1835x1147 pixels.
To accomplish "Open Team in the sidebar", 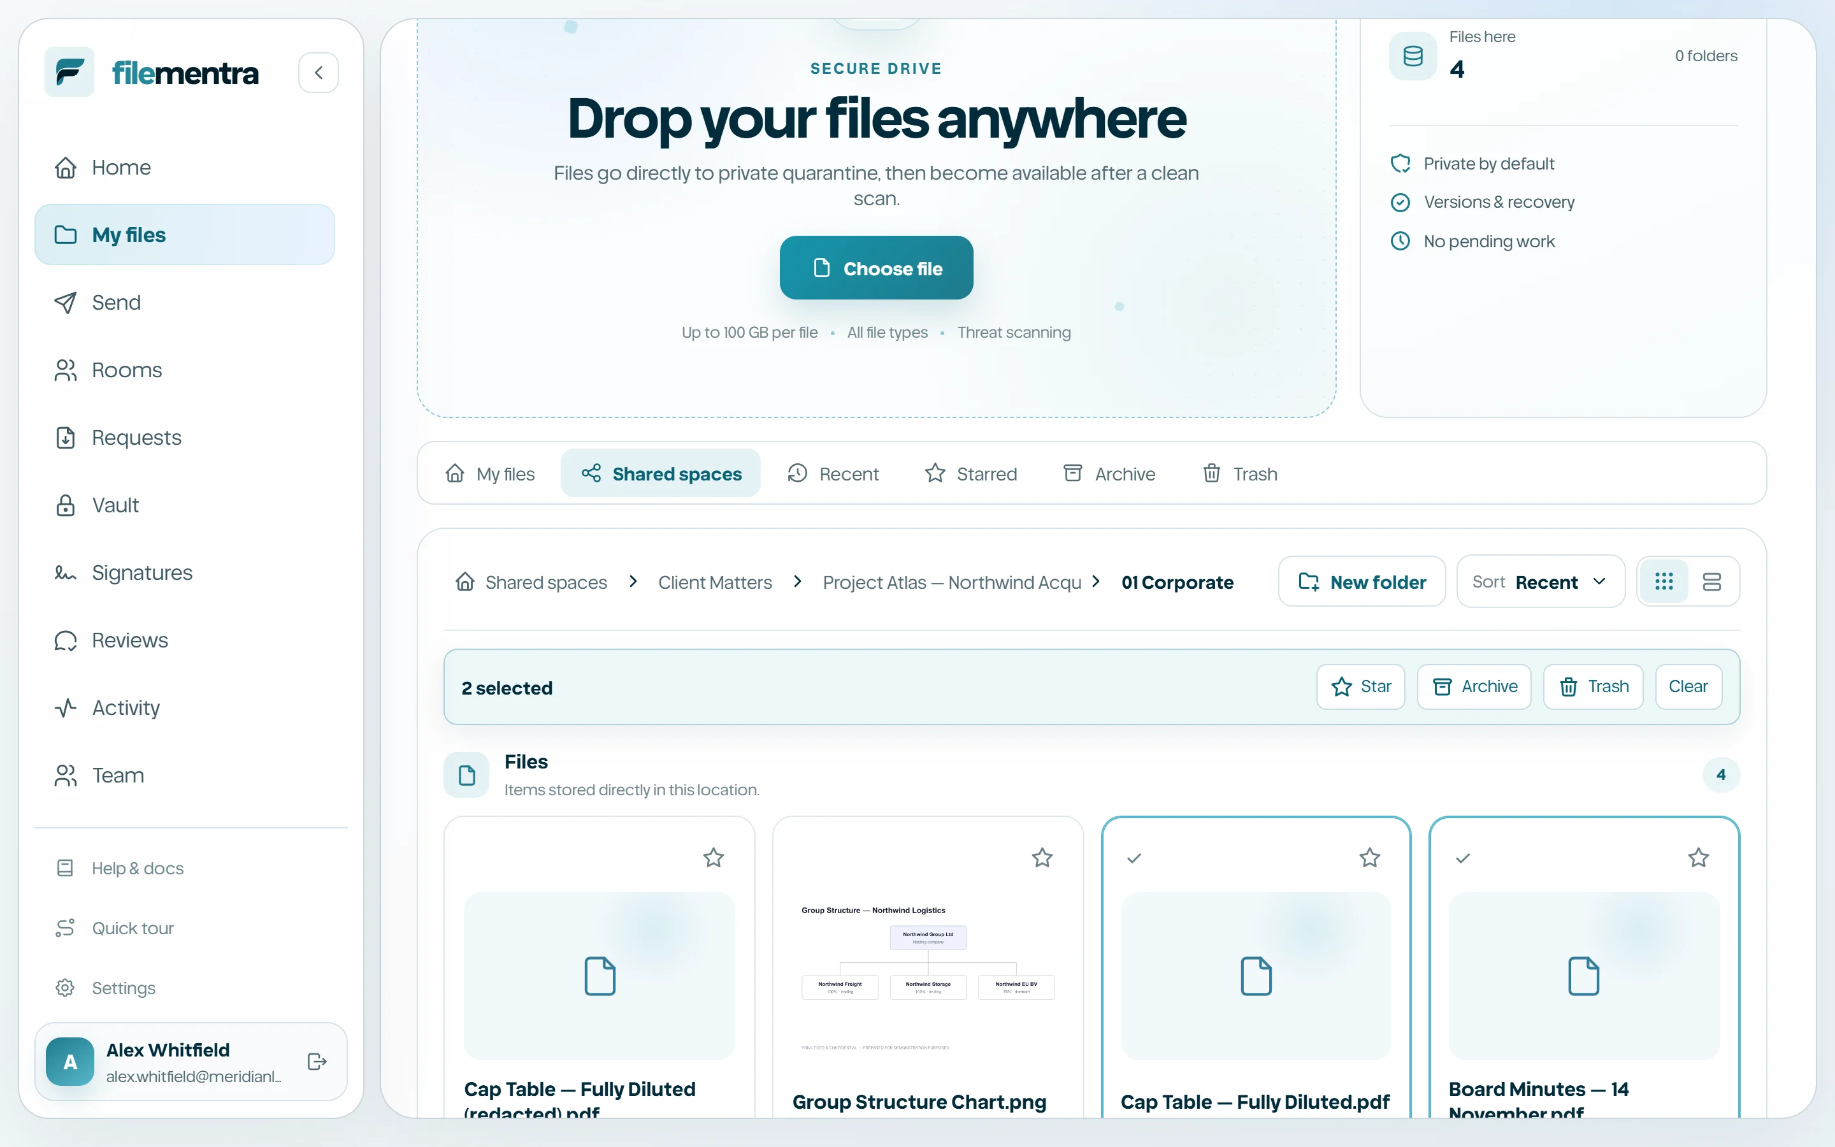I will pos(184,775).
